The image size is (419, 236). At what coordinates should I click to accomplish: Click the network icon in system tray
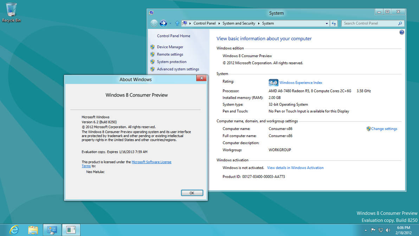tap(381, 230)
